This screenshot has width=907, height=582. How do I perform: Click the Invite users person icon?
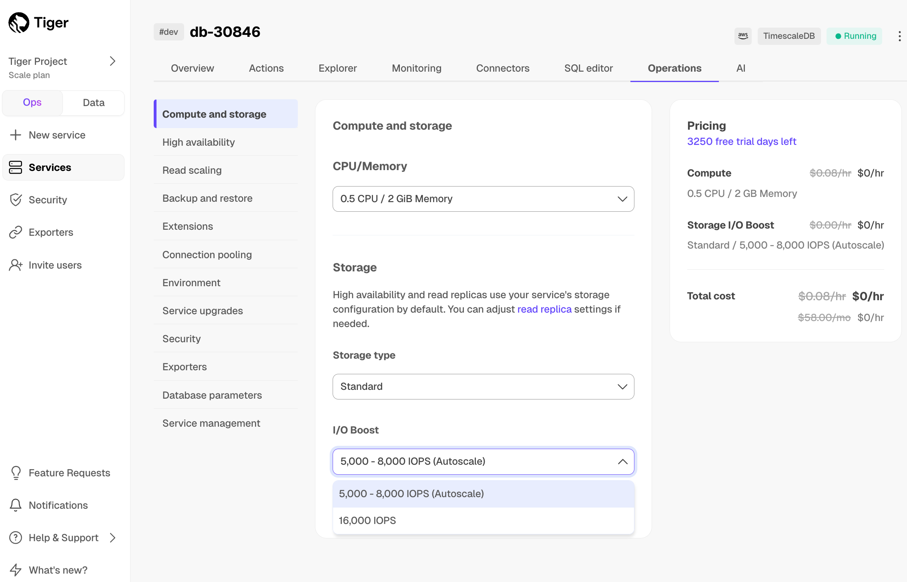coord(15,265)
